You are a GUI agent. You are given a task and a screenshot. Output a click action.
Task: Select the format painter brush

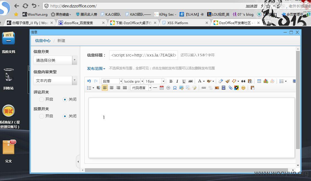[227, 81]
